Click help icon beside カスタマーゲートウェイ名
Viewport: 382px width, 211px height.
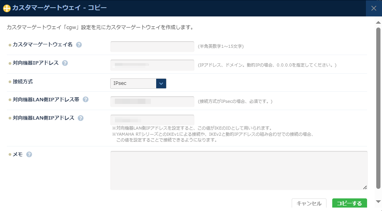(79, 45)
